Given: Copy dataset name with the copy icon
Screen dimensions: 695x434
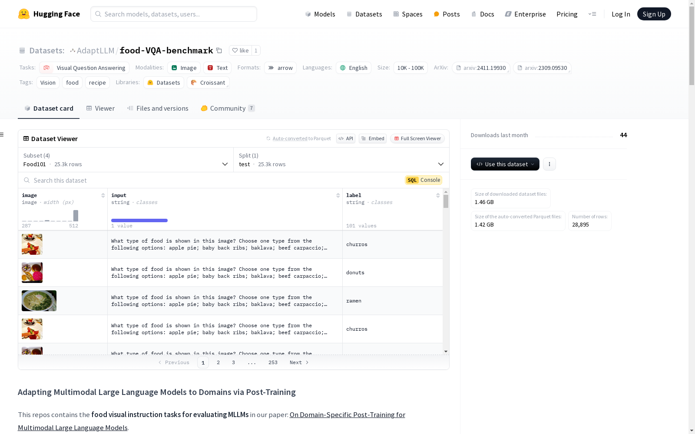Looking at the screenshot, I should pos(219,50).
